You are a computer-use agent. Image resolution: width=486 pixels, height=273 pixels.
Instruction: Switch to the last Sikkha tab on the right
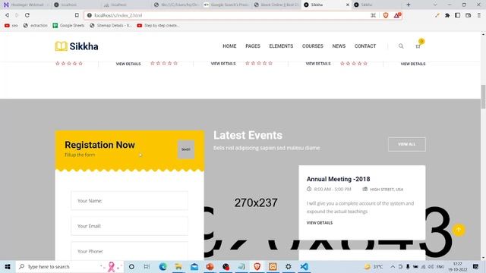click(377, 5)
